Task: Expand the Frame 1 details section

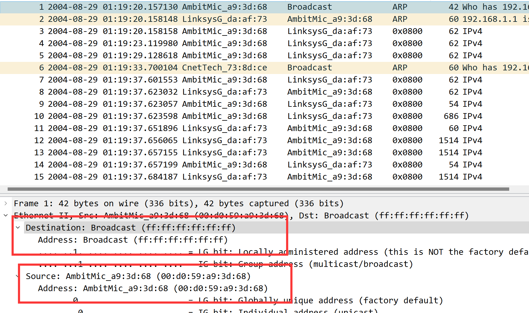Action: [x=5, y=203]
